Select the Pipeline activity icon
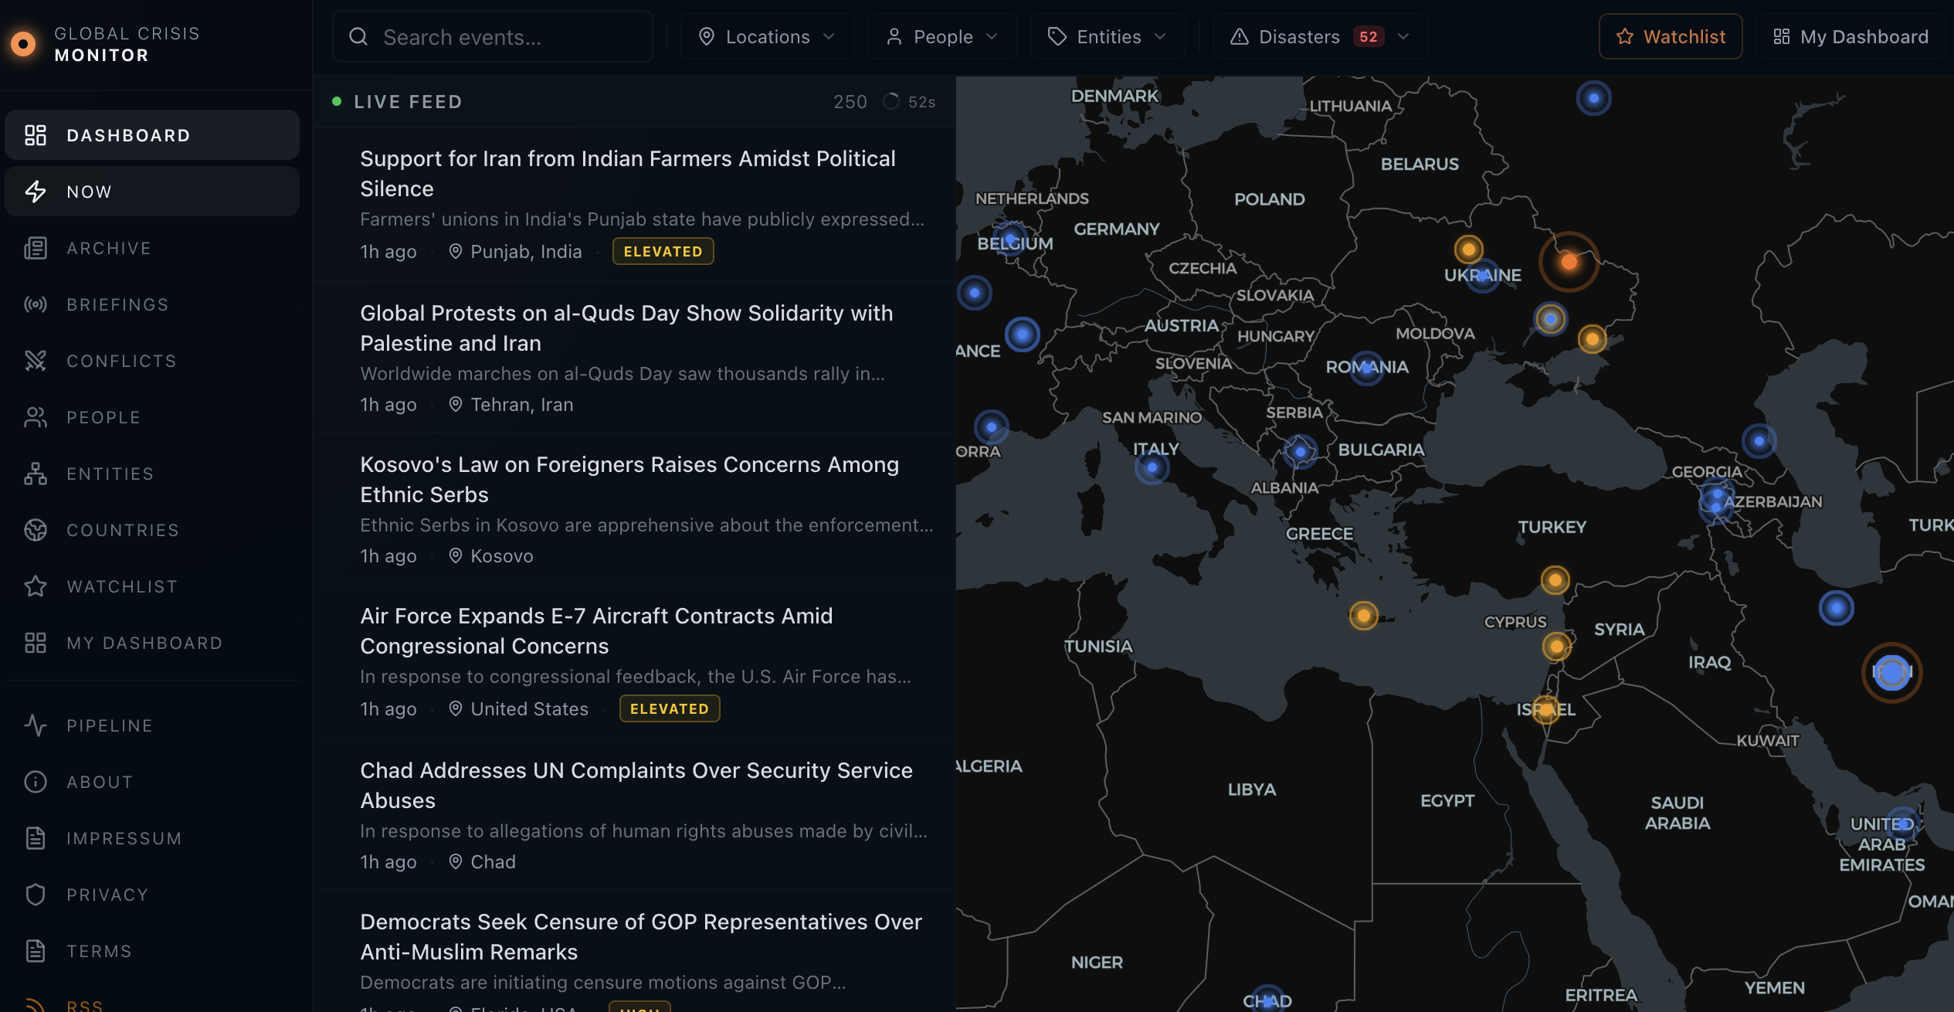 coord(35,725)
